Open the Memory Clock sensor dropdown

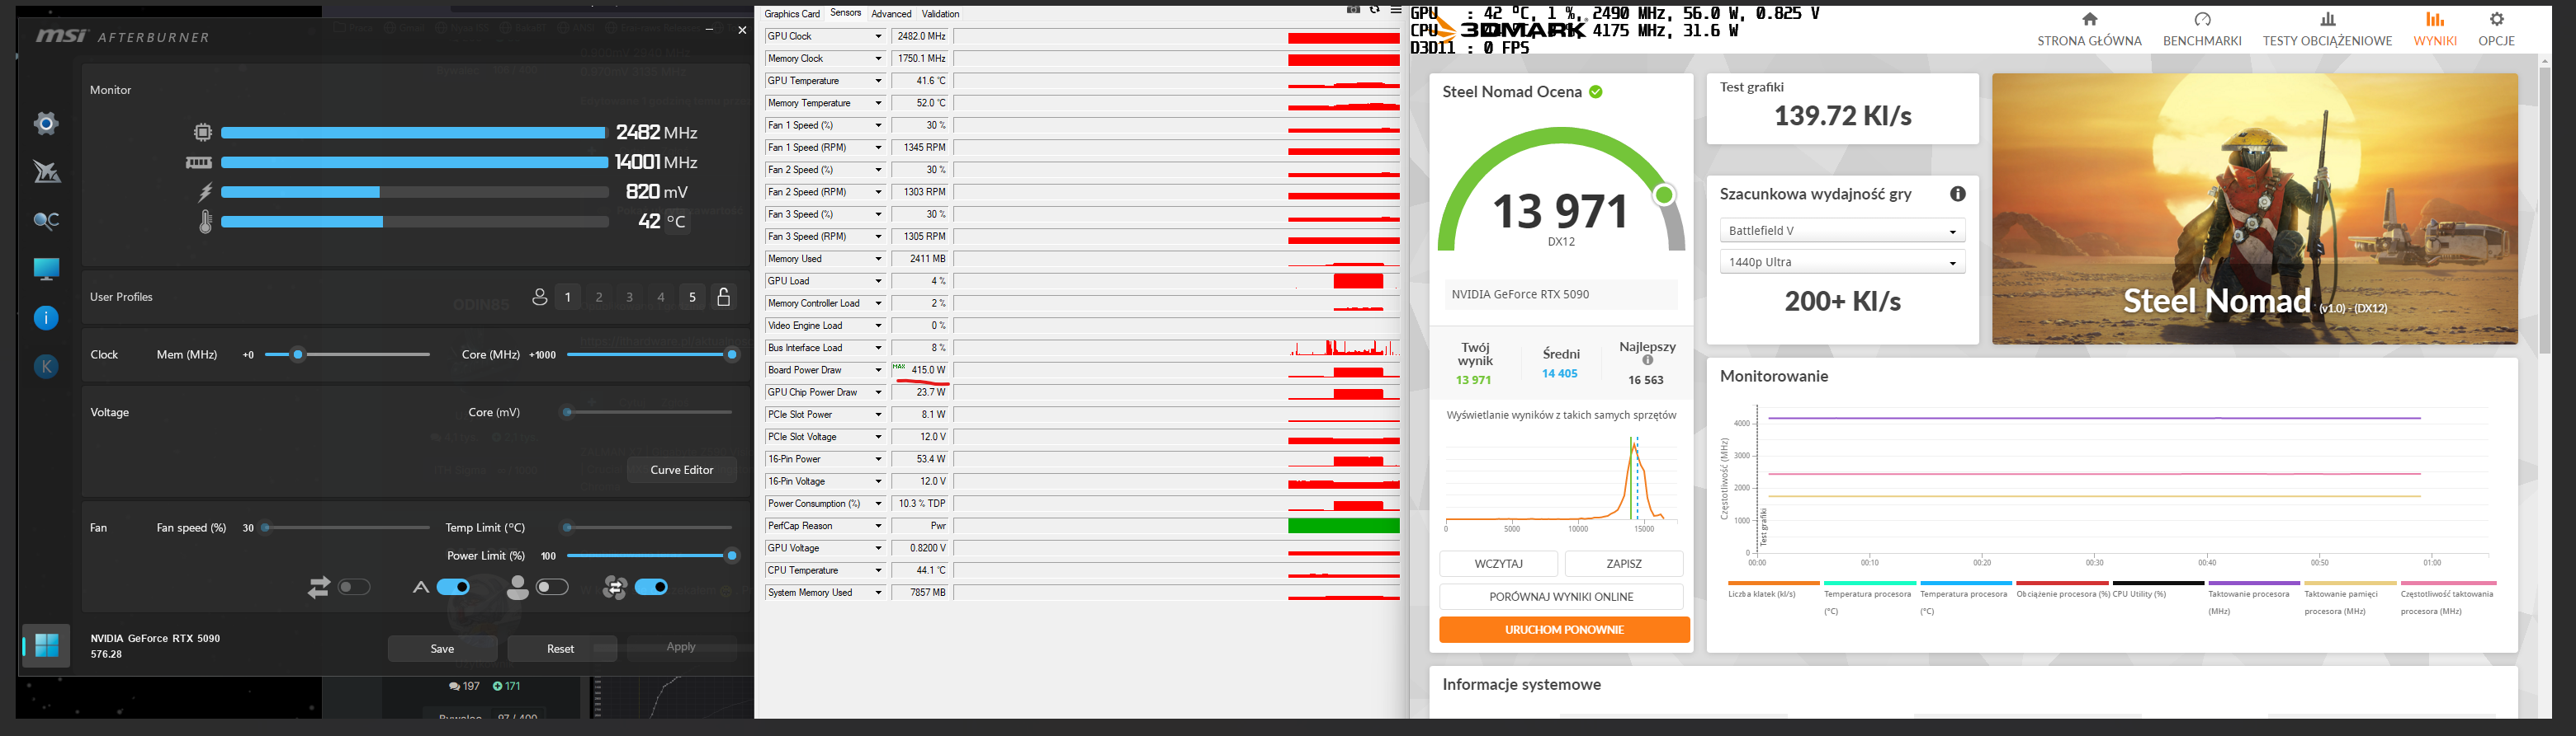tap(879, 59)
